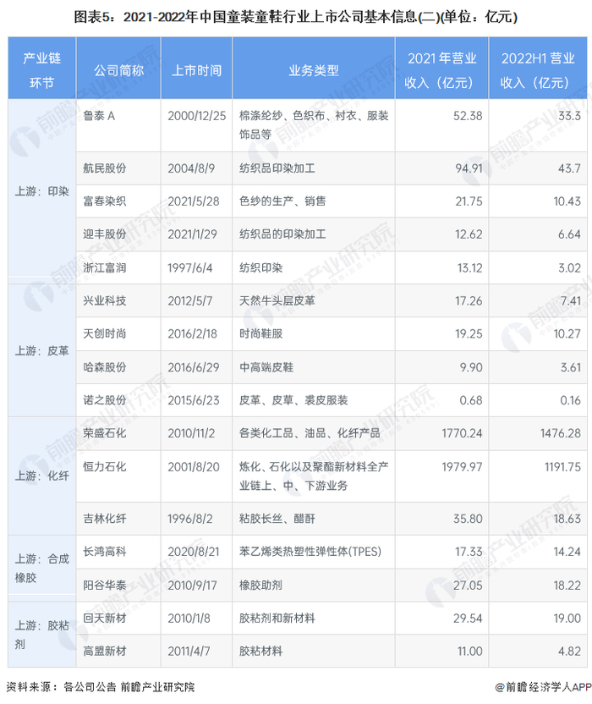Click listing date 2021/5/28
The width and height of the screenshot is (592, 704).
(194, 201)
